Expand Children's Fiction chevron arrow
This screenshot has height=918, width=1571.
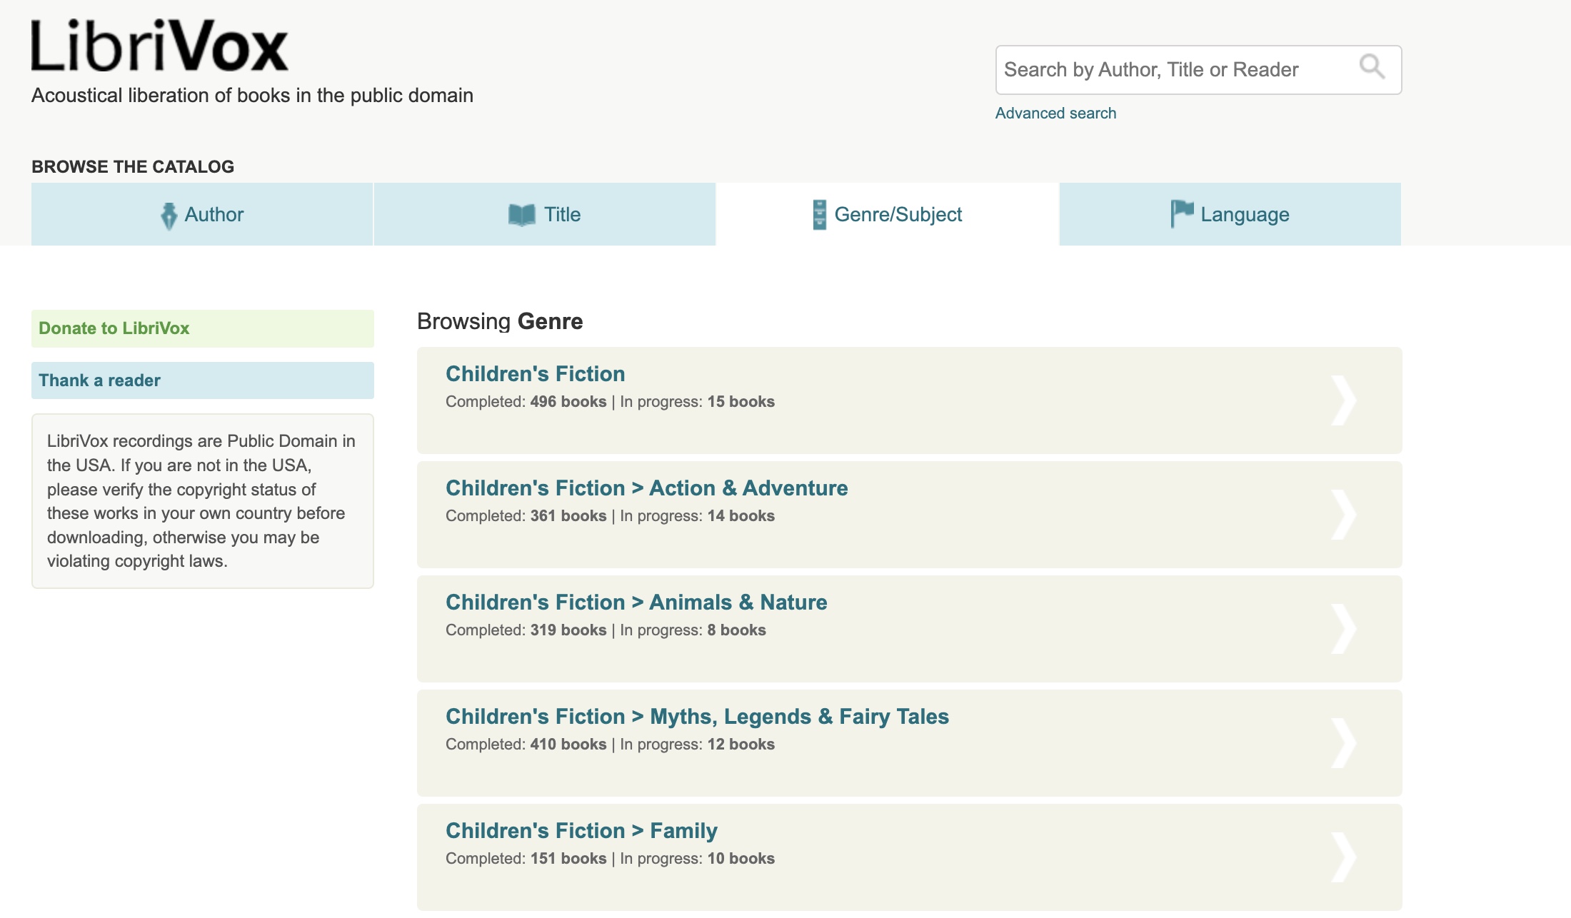point(1342,400)
